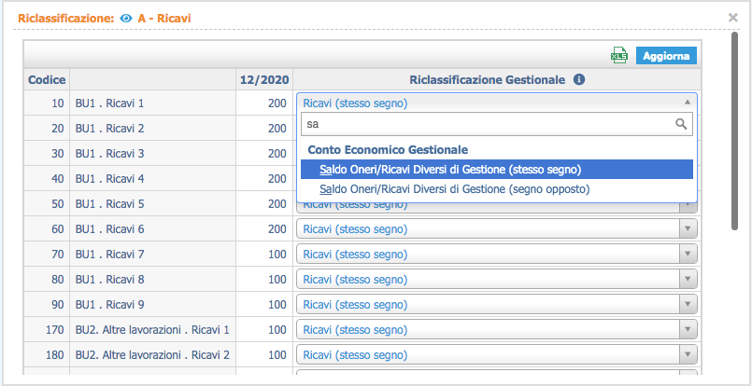Click the dropdown search text field
This screenshot has width=752, height=386.
pyautogui.click(x=486, y=123)
